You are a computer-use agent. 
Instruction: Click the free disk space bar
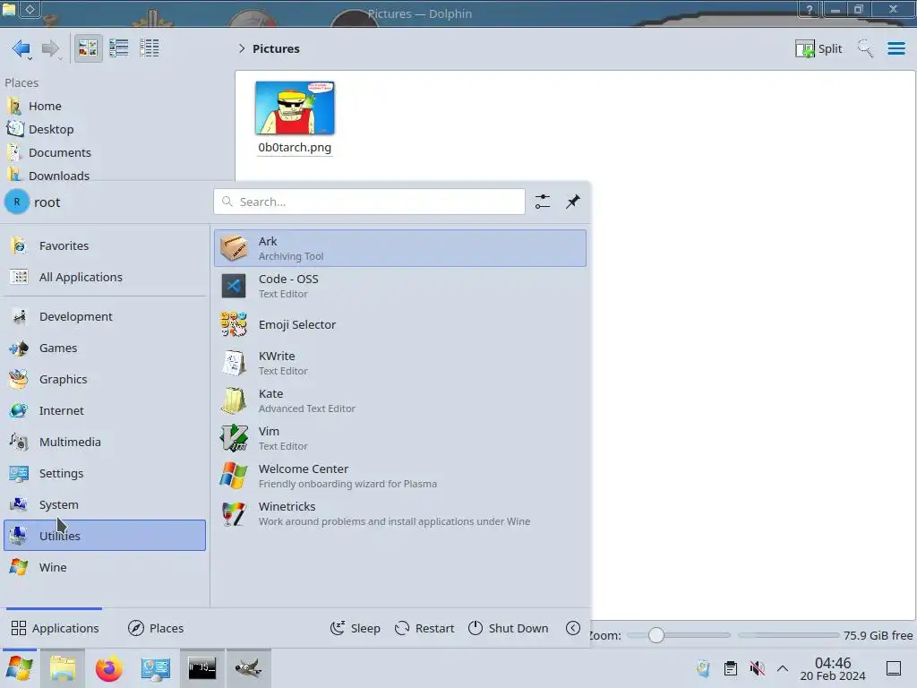click(788, 635)
